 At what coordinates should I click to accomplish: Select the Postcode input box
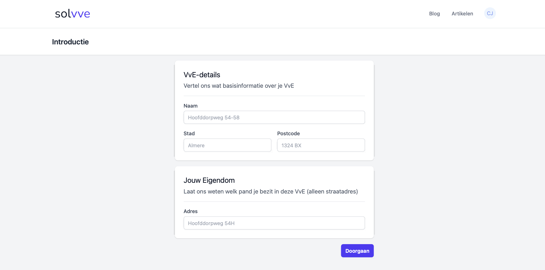click(x=321, y=145)
